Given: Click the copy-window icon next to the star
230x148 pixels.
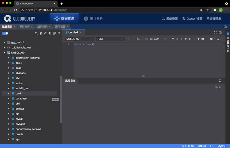Looking at the screenshot, I should [x=203, y=39].
